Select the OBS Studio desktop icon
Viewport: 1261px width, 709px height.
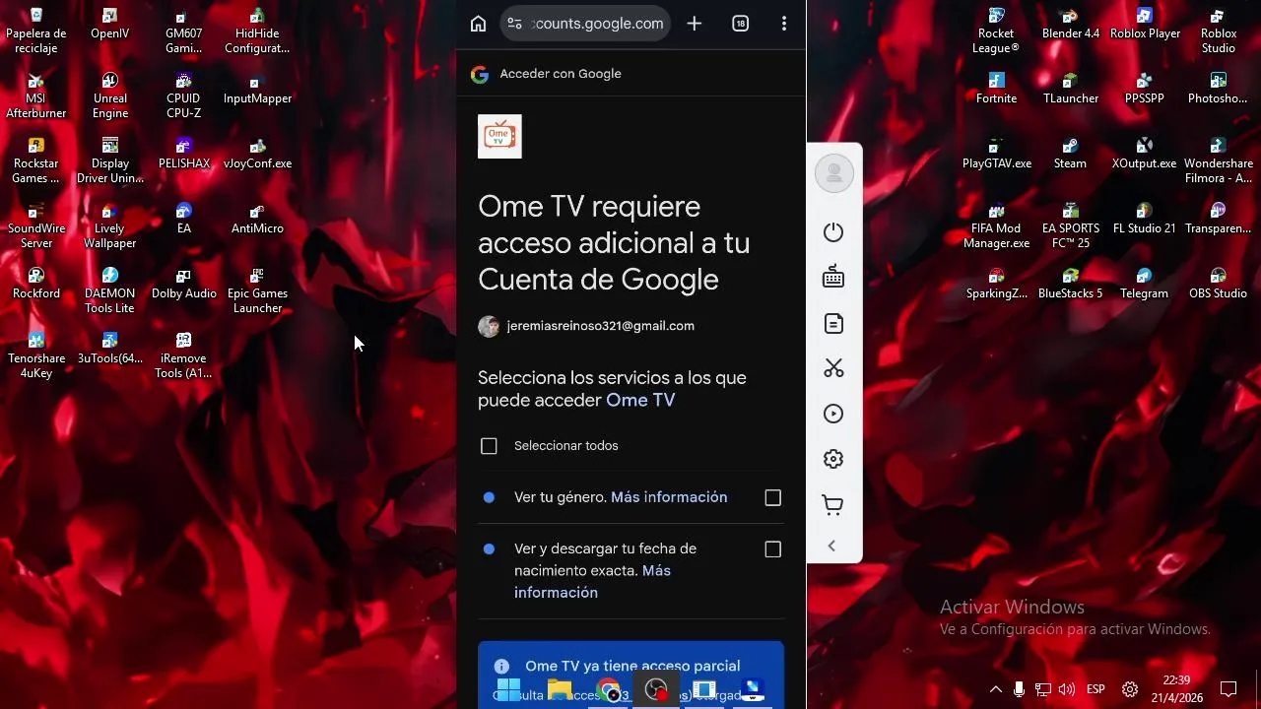(x=1219, y=284)
